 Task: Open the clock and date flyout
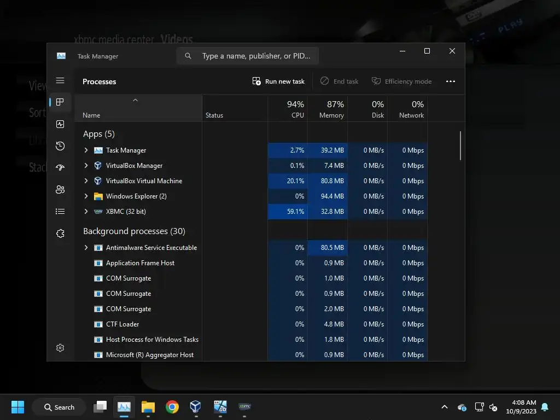coord(521,407)
